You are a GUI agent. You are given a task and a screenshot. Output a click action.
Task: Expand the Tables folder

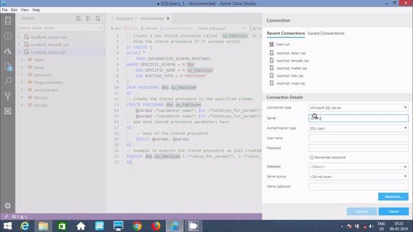pyautogui.click(x=22, y=60)
